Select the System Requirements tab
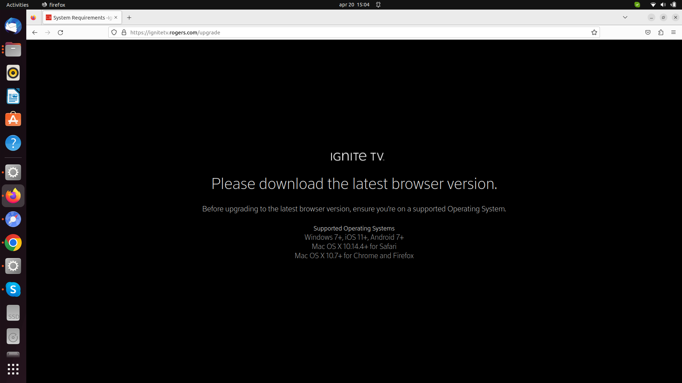The width and height of the screenshot is (682, 383). coord(80,17)
